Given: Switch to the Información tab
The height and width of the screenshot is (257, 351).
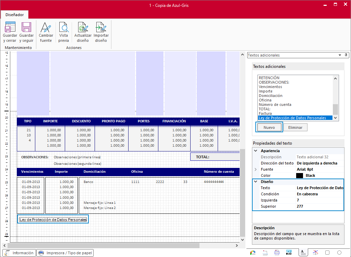Looking at the screenshot, I should (19, 253).
